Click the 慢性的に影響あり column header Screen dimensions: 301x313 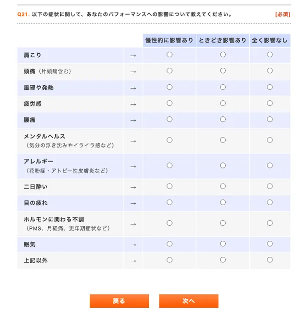tap(170, 40)
